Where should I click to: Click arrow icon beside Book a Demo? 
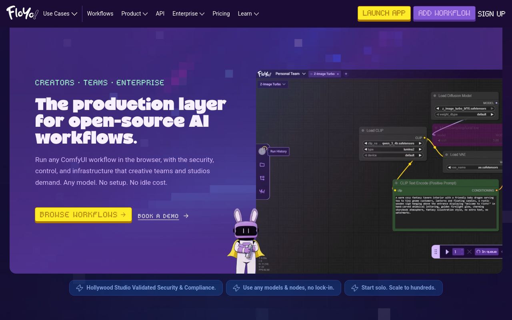click(x=186, y=216)
